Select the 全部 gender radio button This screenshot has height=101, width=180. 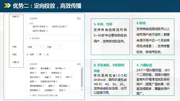(x=28, y=54)
